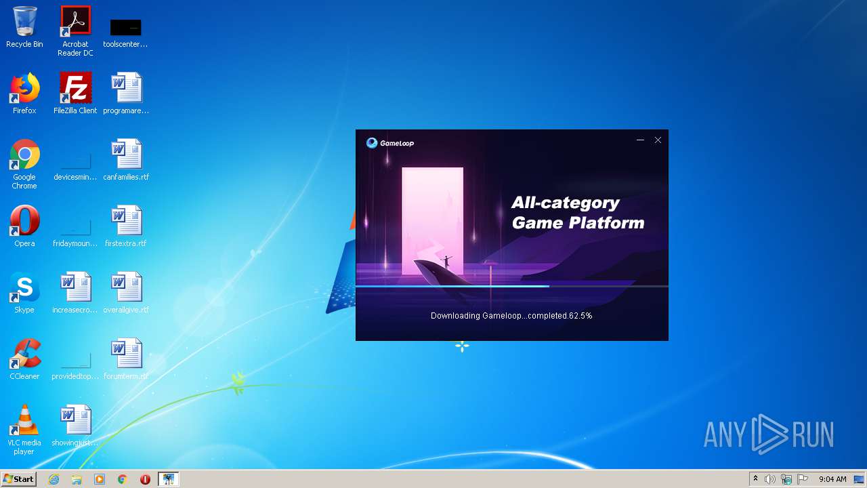Close the GameLoop installer window
Viewport: 867px width, 488px height.
coord(658,140)
